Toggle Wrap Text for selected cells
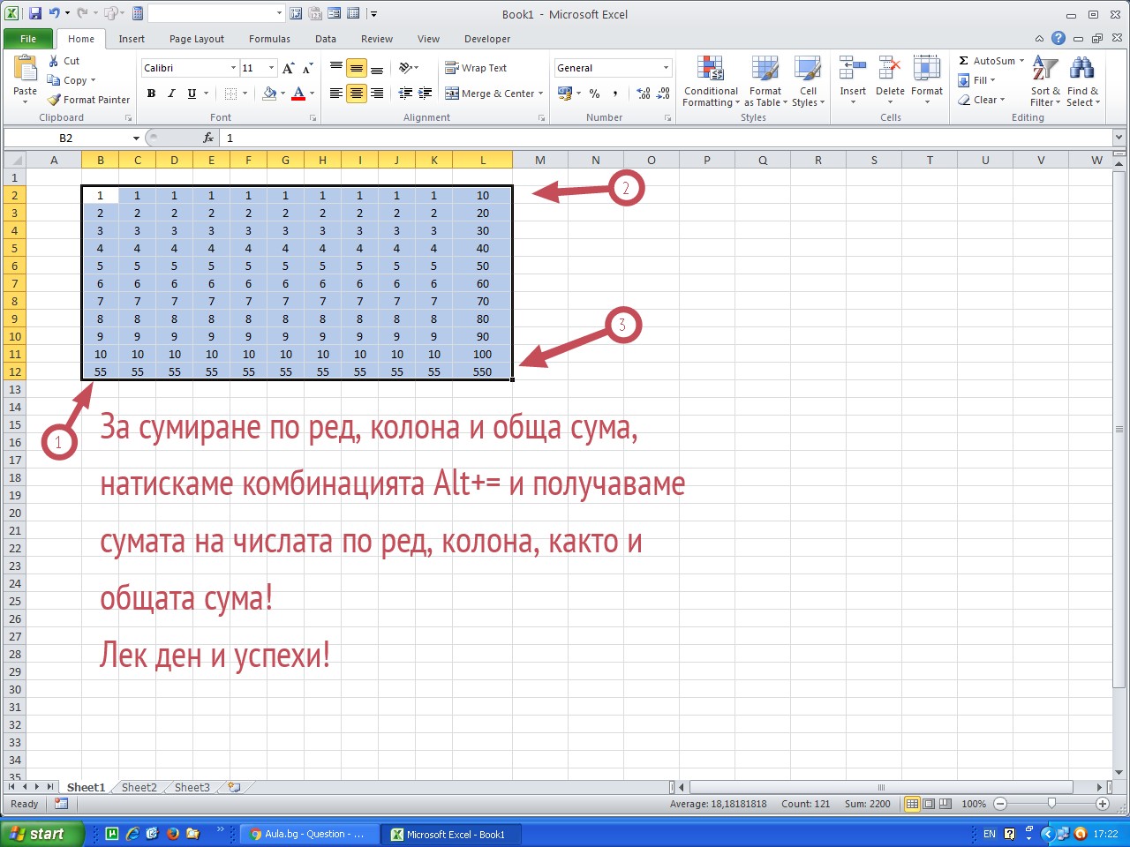 click(x=476, y=68)
